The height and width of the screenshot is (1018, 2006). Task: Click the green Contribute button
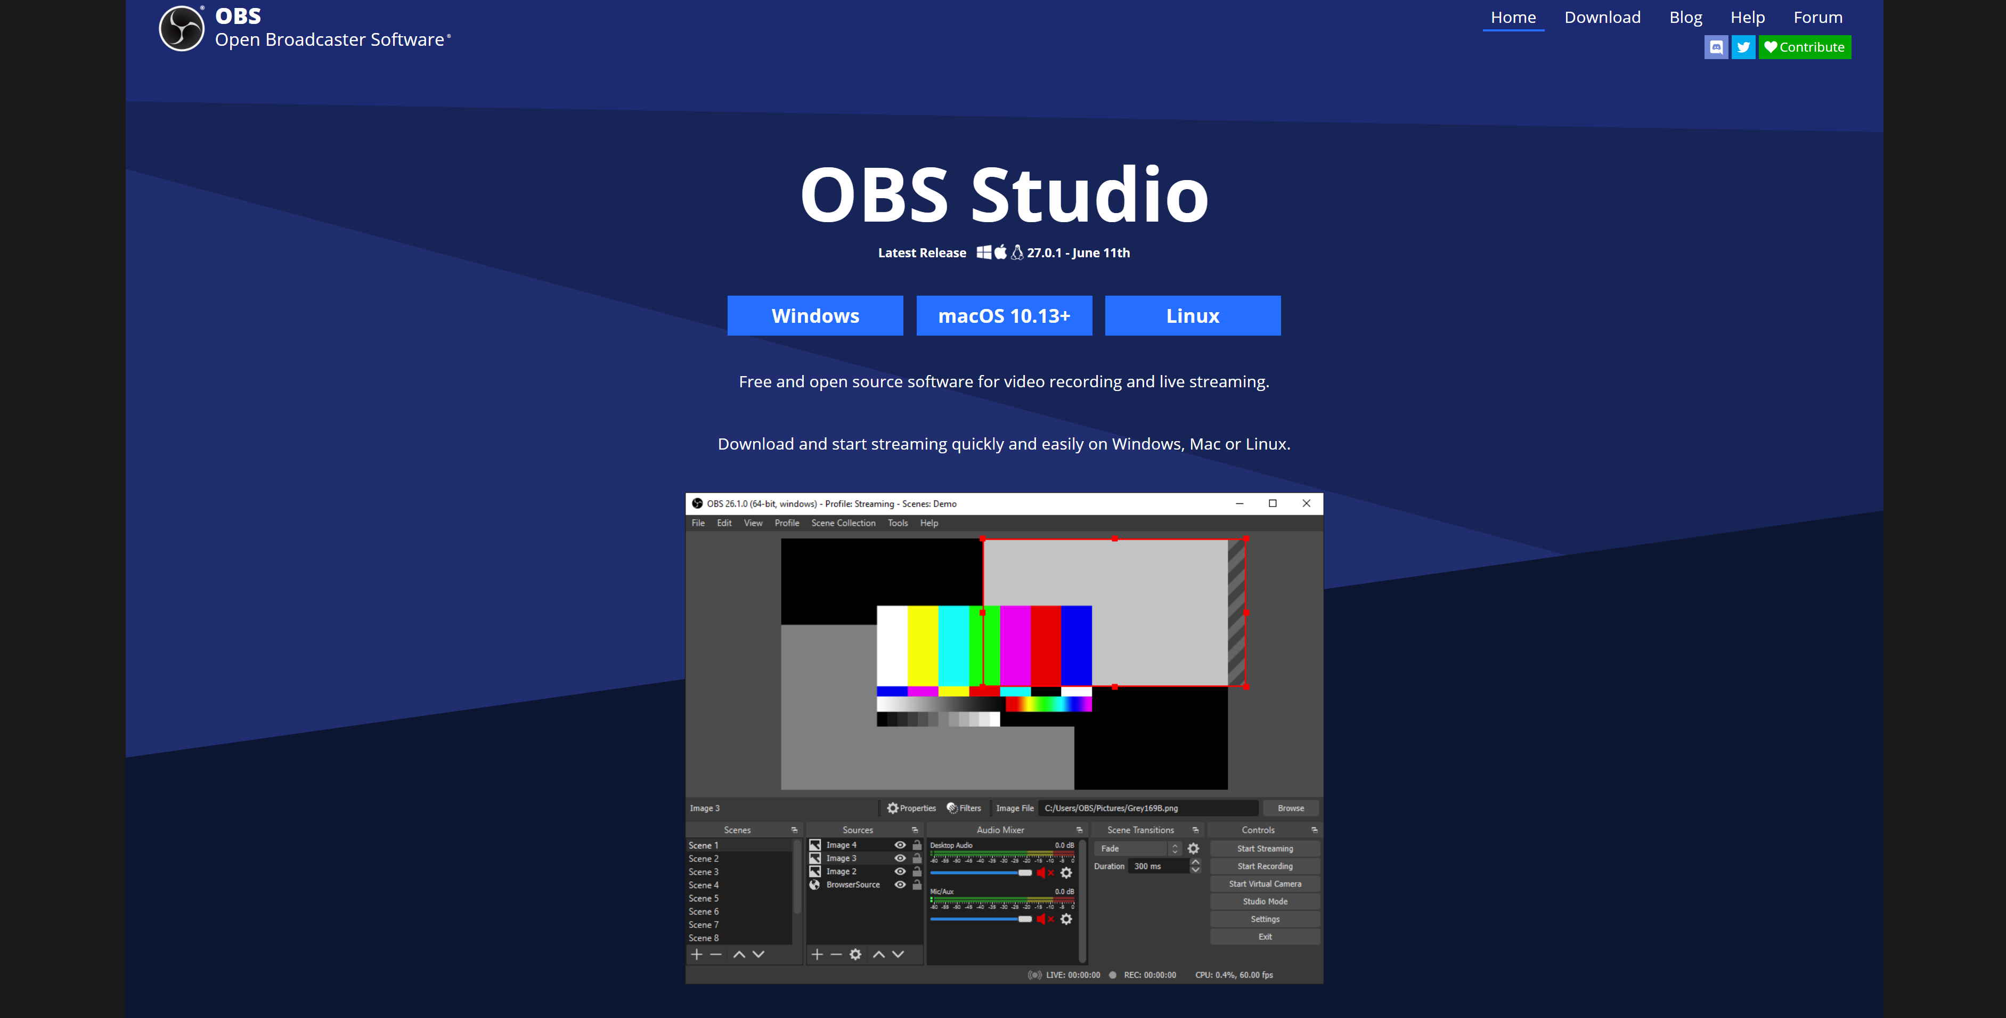click(x=1804, y=47)
